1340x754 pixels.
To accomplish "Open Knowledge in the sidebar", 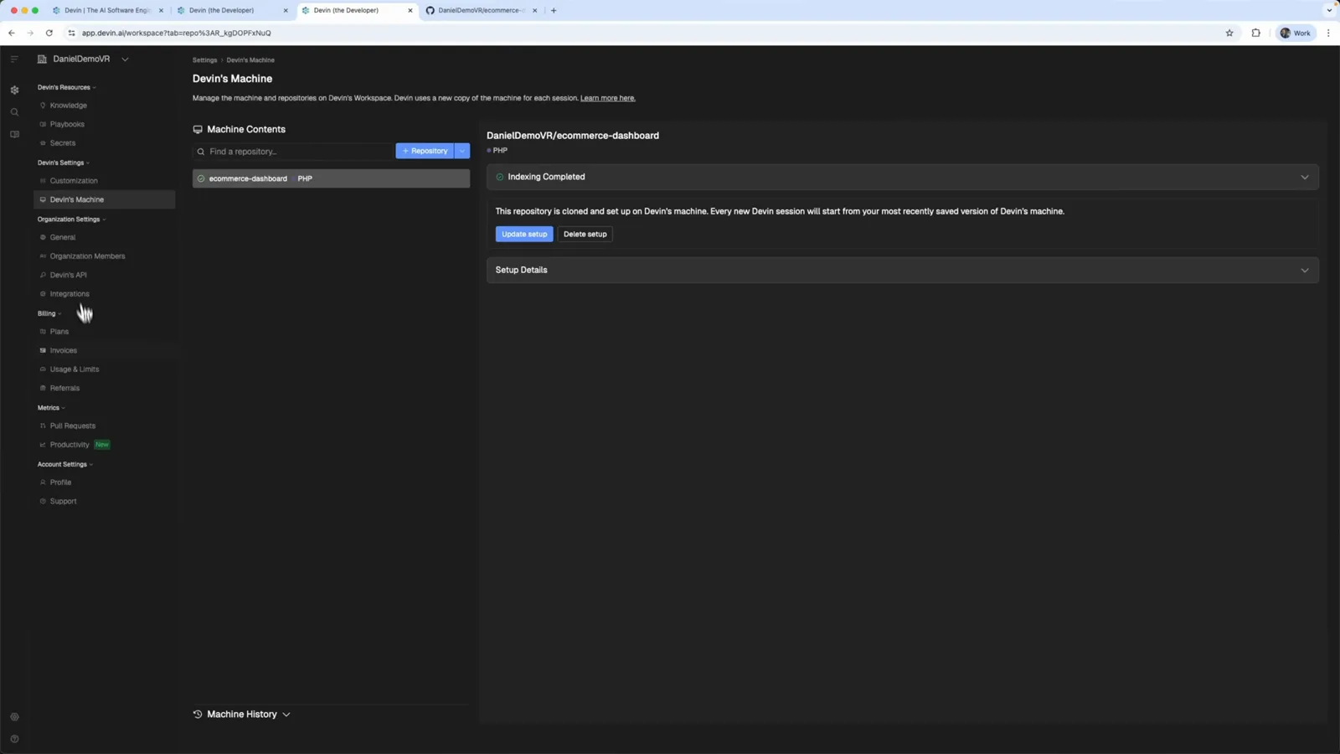I will point(105,106).
